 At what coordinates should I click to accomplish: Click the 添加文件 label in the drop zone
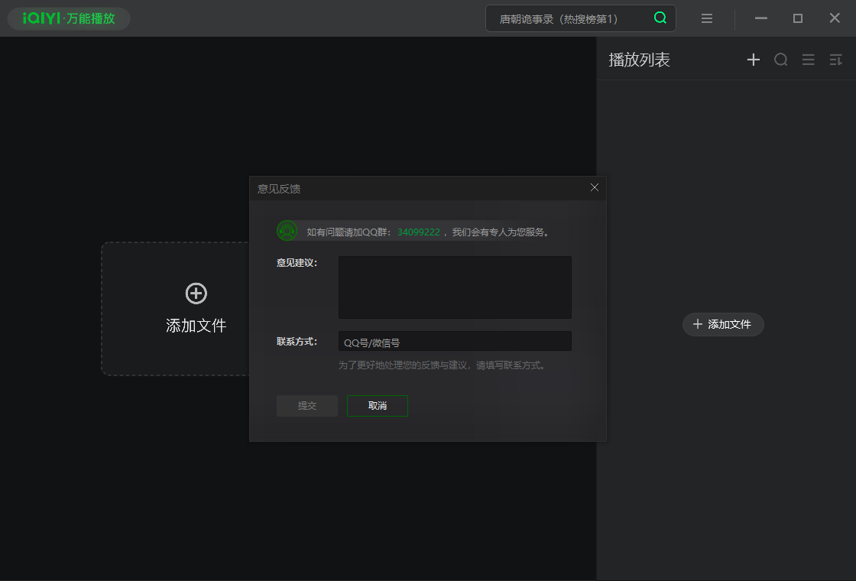pyautogui.click(x=196, y=326)
